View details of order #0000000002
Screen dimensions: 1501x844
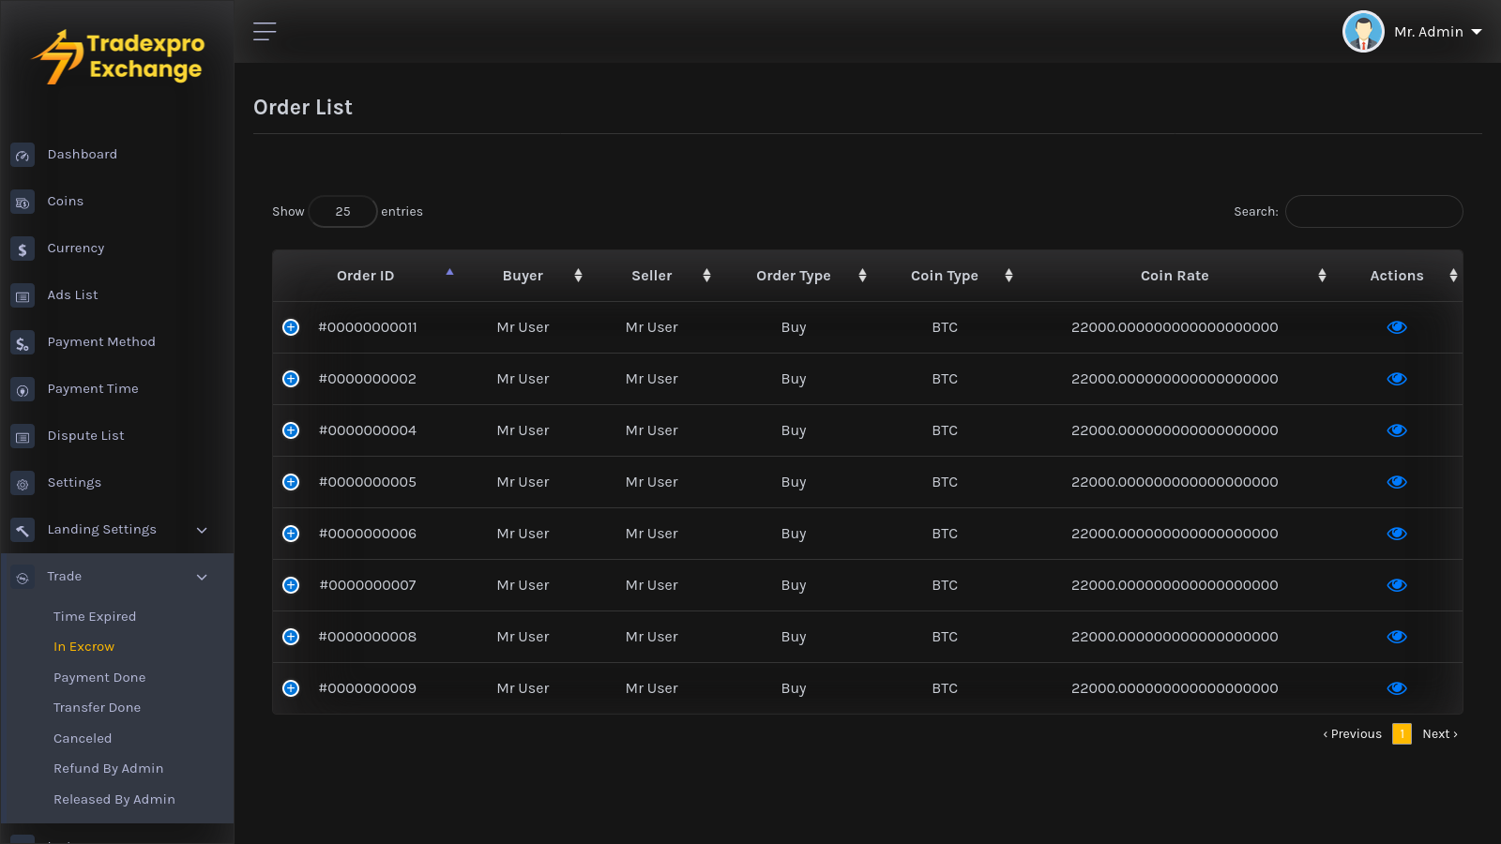1397,379
